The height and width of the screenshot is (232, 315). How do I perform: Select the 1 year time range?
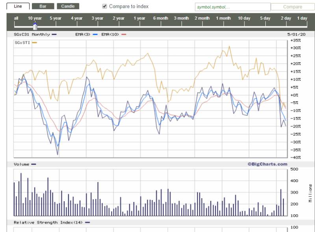(139, 18)
